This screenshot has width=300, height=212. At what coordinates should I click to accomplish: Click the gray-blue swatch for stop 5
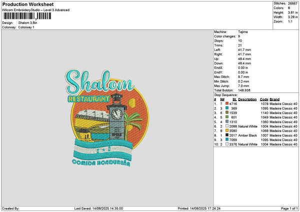point(227,121)
